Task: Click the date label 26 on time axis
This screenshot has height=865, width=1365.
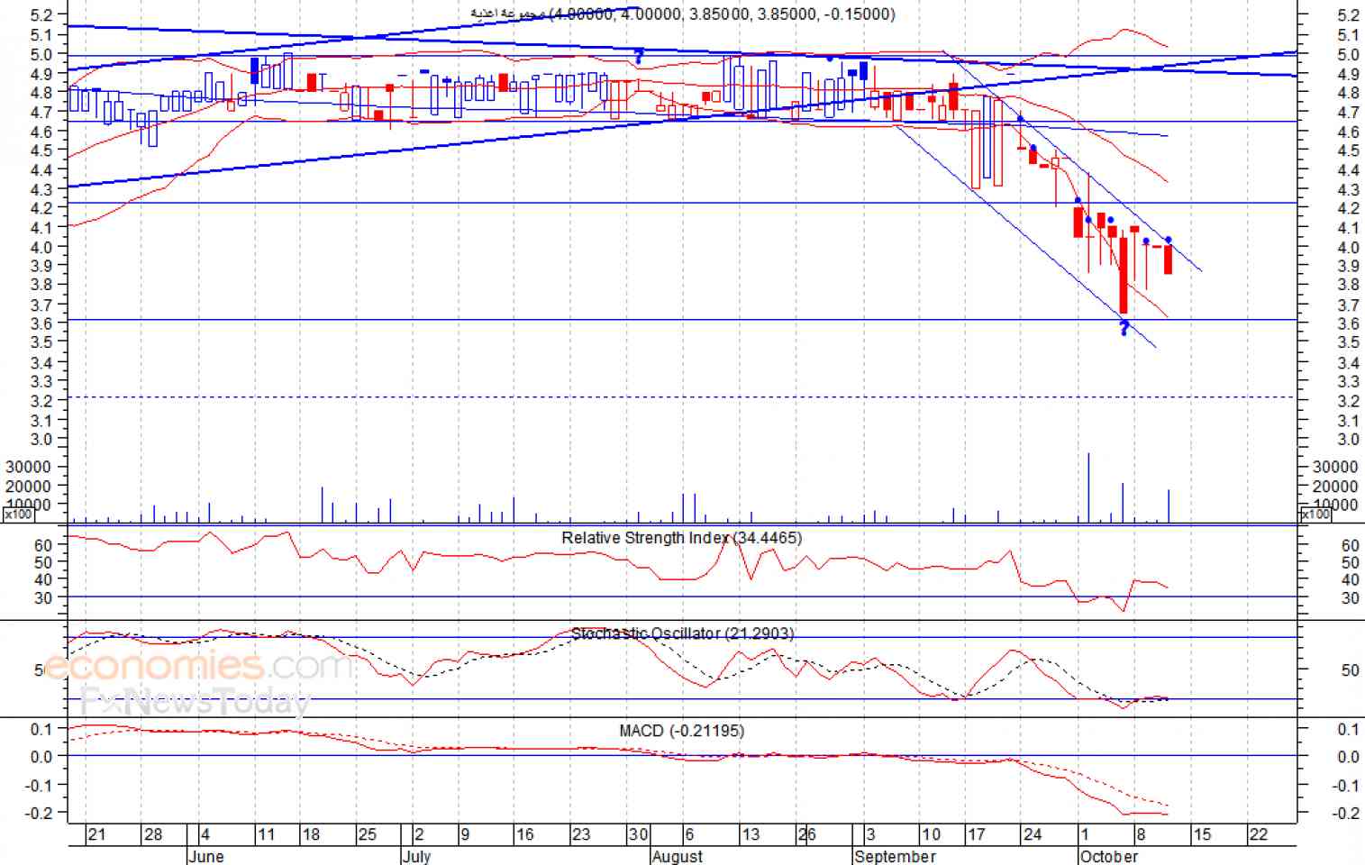Action: click(807, 834)
